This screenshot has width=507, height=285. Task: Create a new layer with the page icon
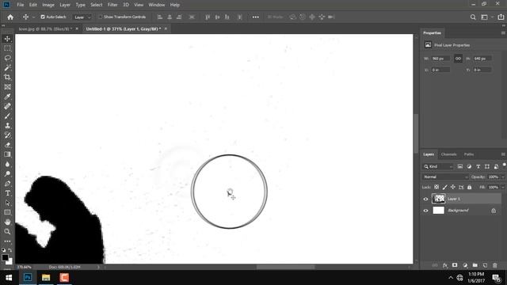(485, 265)
